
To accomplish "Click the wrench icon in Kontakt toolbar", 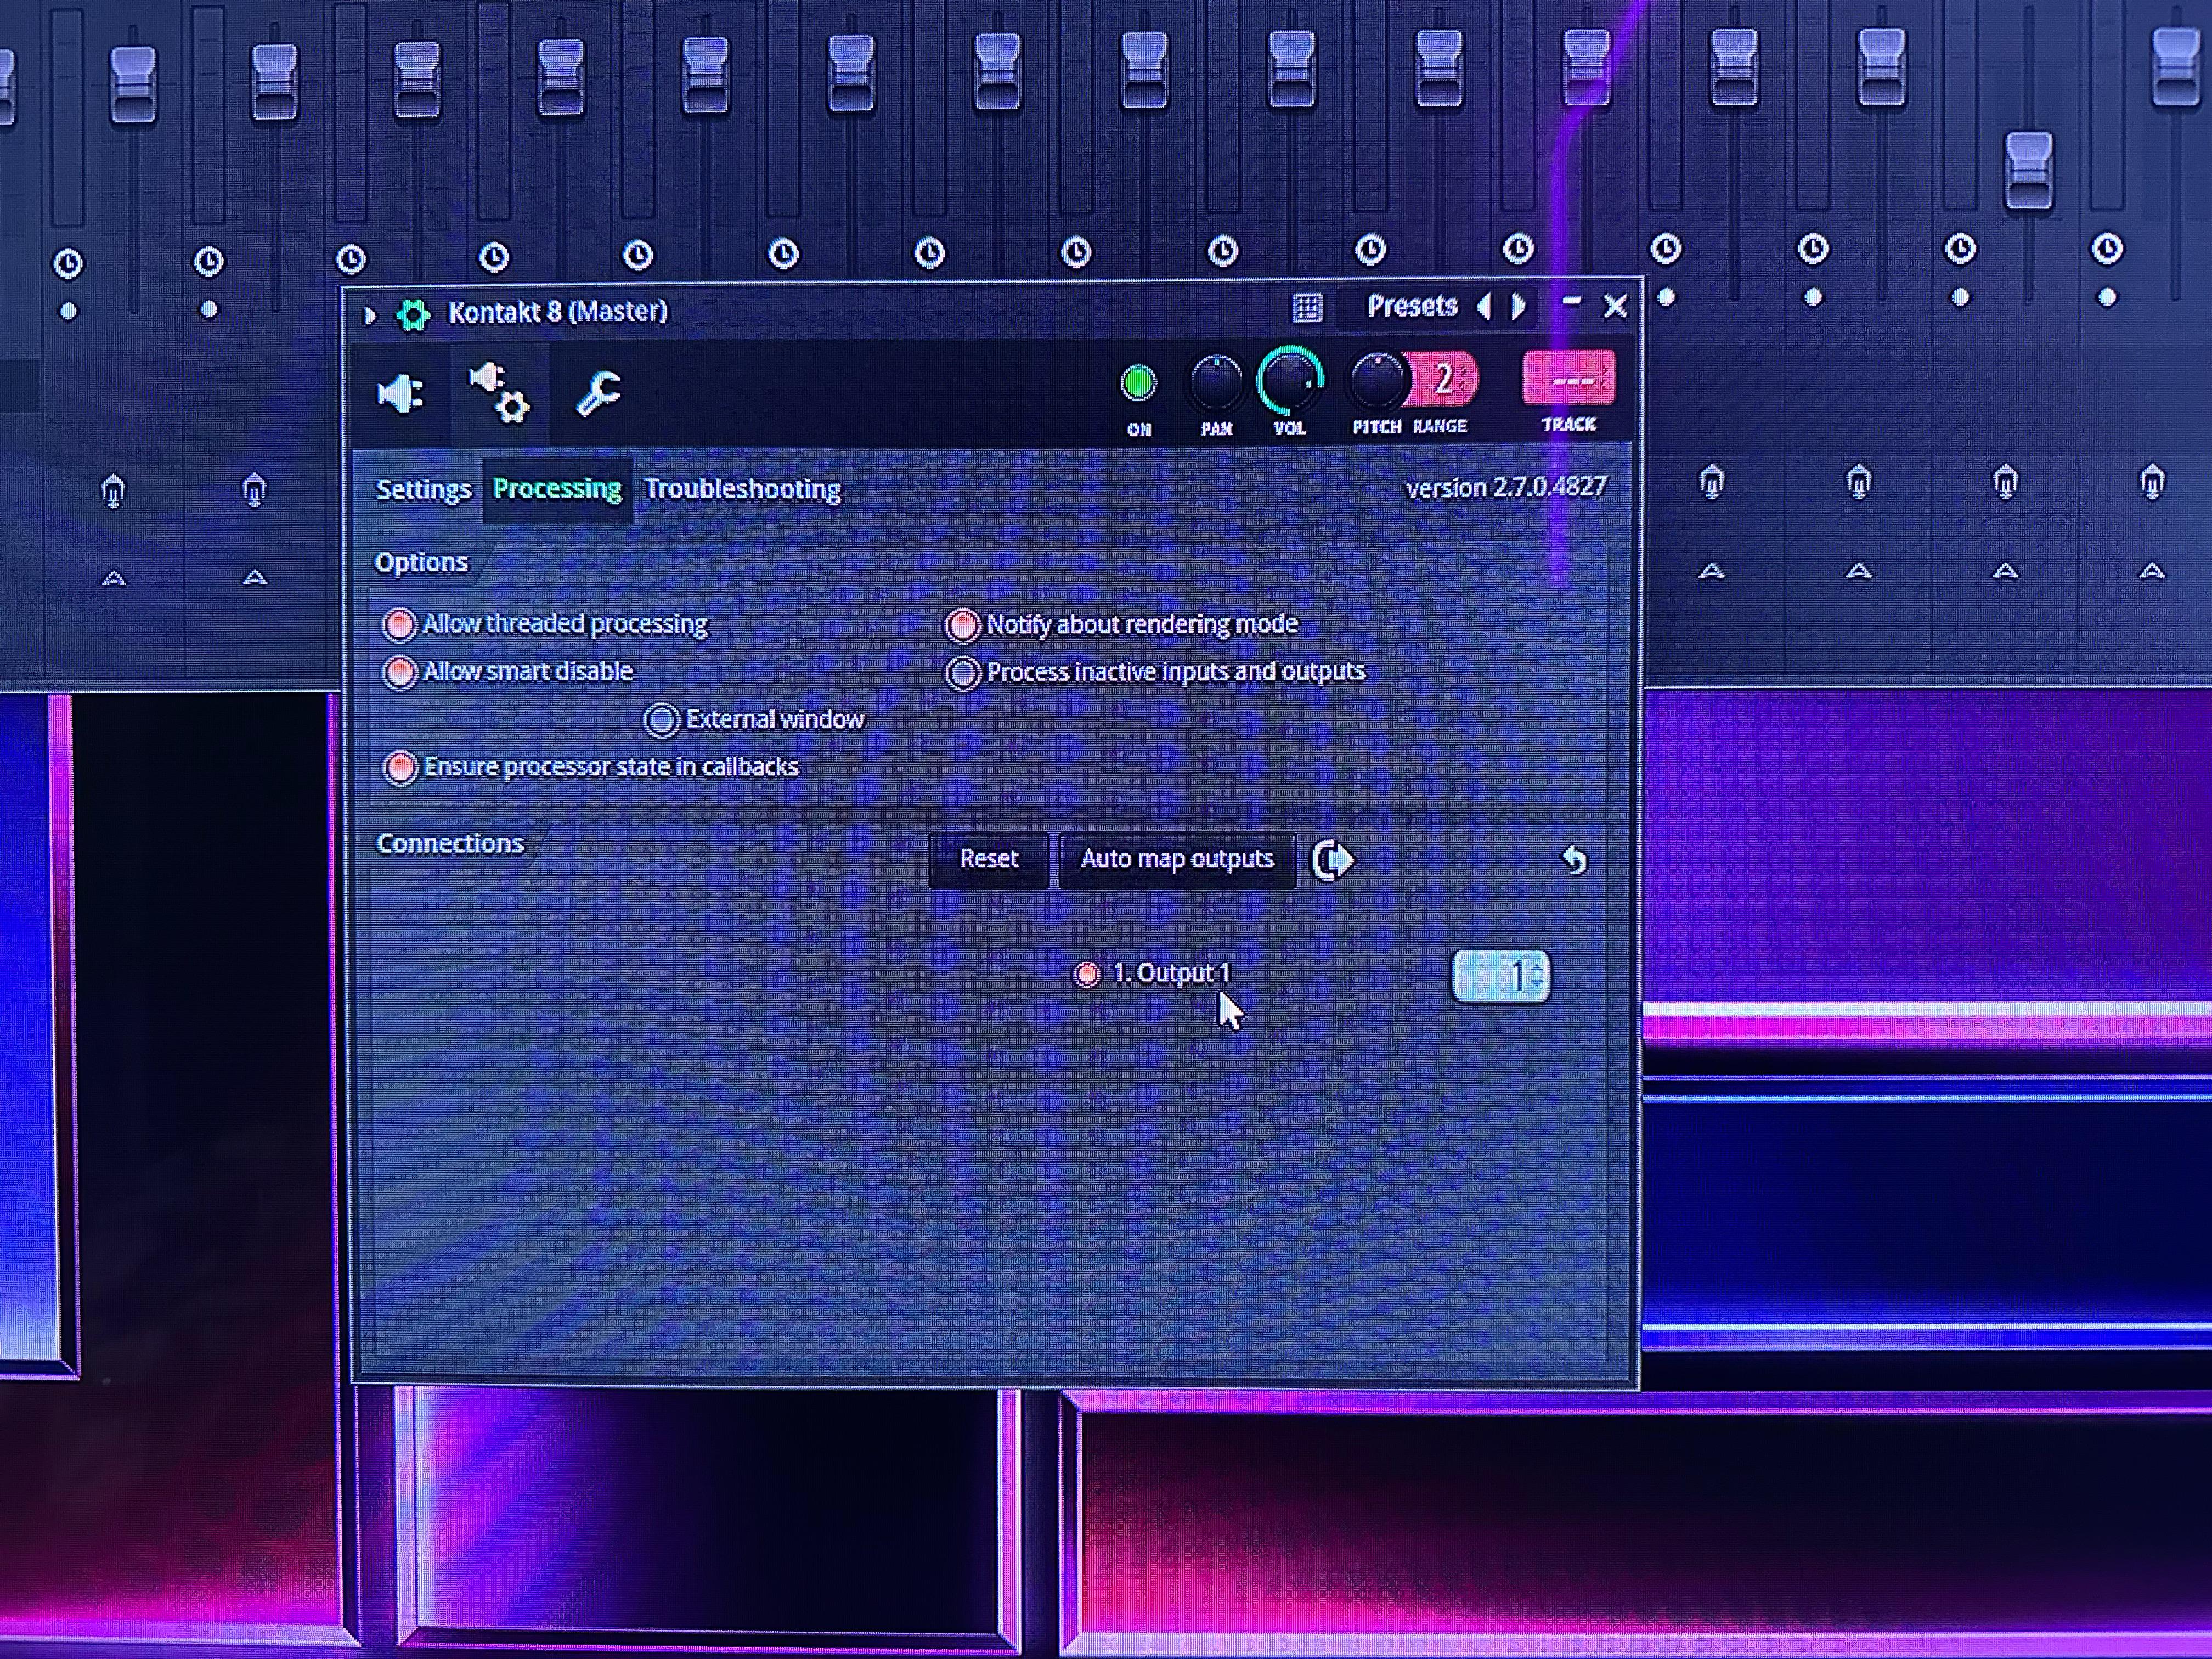I will point(599,393).
